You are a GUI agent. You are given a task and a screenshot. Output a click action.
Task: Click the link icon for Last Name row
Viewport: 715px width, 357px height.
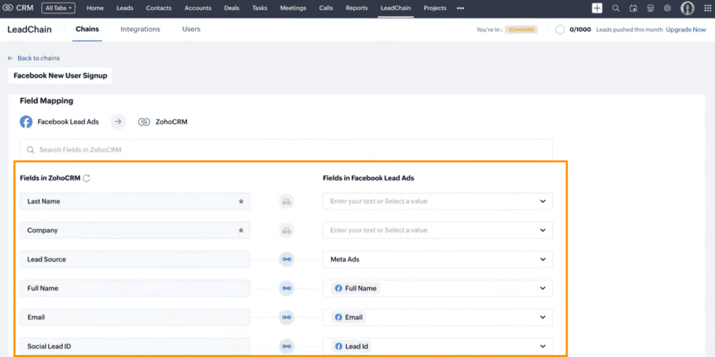286,202
